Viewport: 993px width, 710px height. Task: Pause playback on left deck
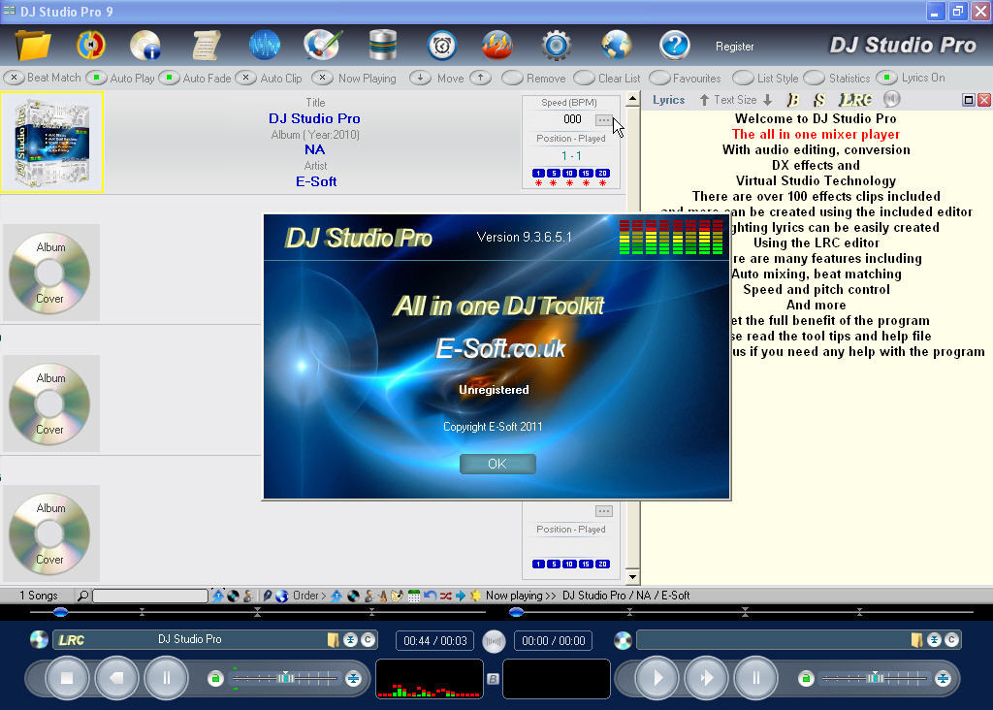coord(166,678)
